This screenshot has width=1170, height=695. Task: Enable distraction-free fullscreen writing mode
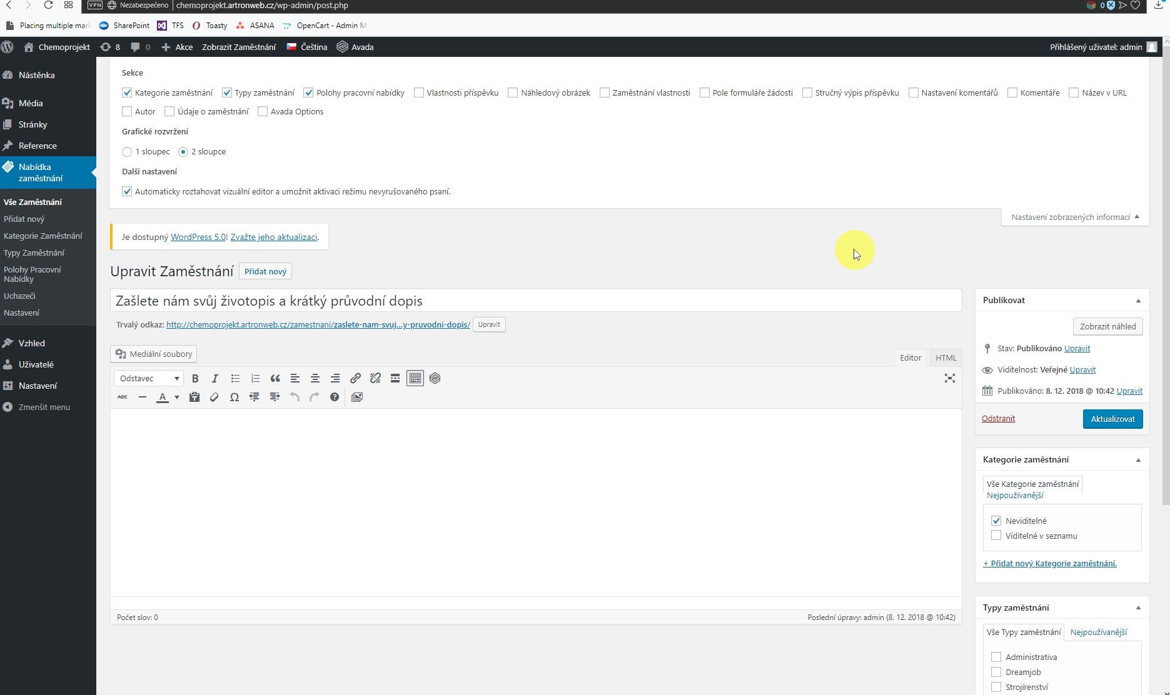coord(949,379)
